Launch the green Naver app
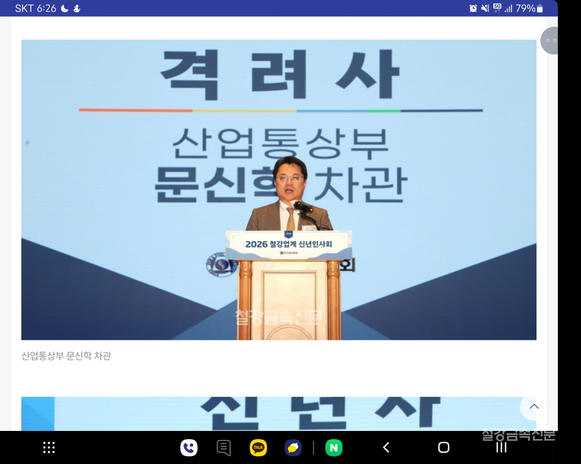 pyautogui.click(x=334, y=448)
